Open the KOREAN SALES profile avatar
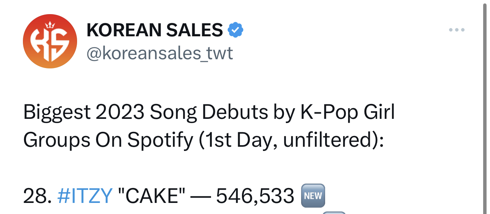The height and width of the screenshot is (214, 490). pyautogui.click(x=50, y=42)
